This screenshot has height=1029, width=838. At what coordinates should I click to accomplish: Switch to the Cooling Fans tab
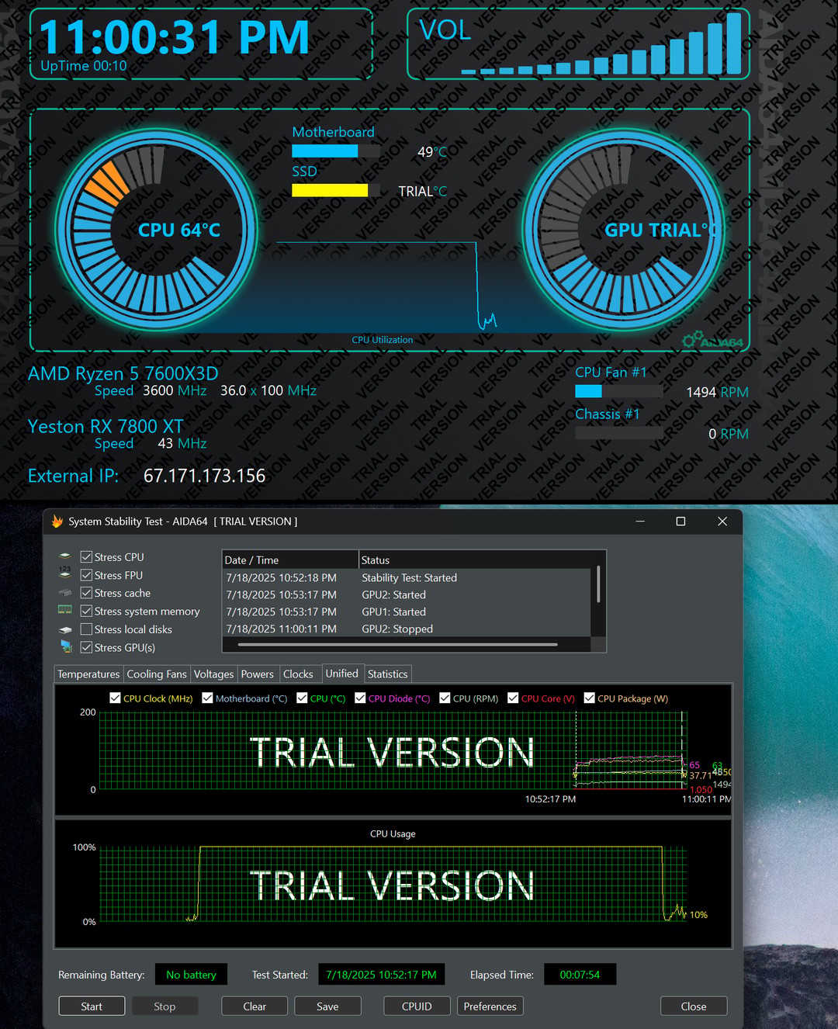157,674
